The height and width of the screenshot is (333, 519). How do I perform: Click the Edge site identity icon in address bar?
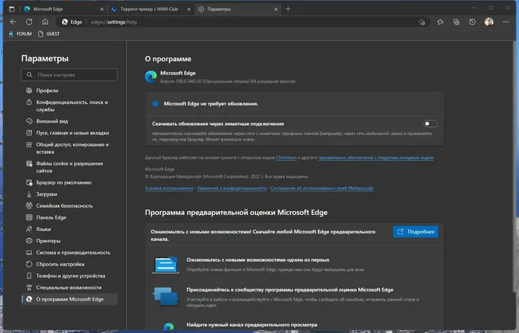point(72,22)
